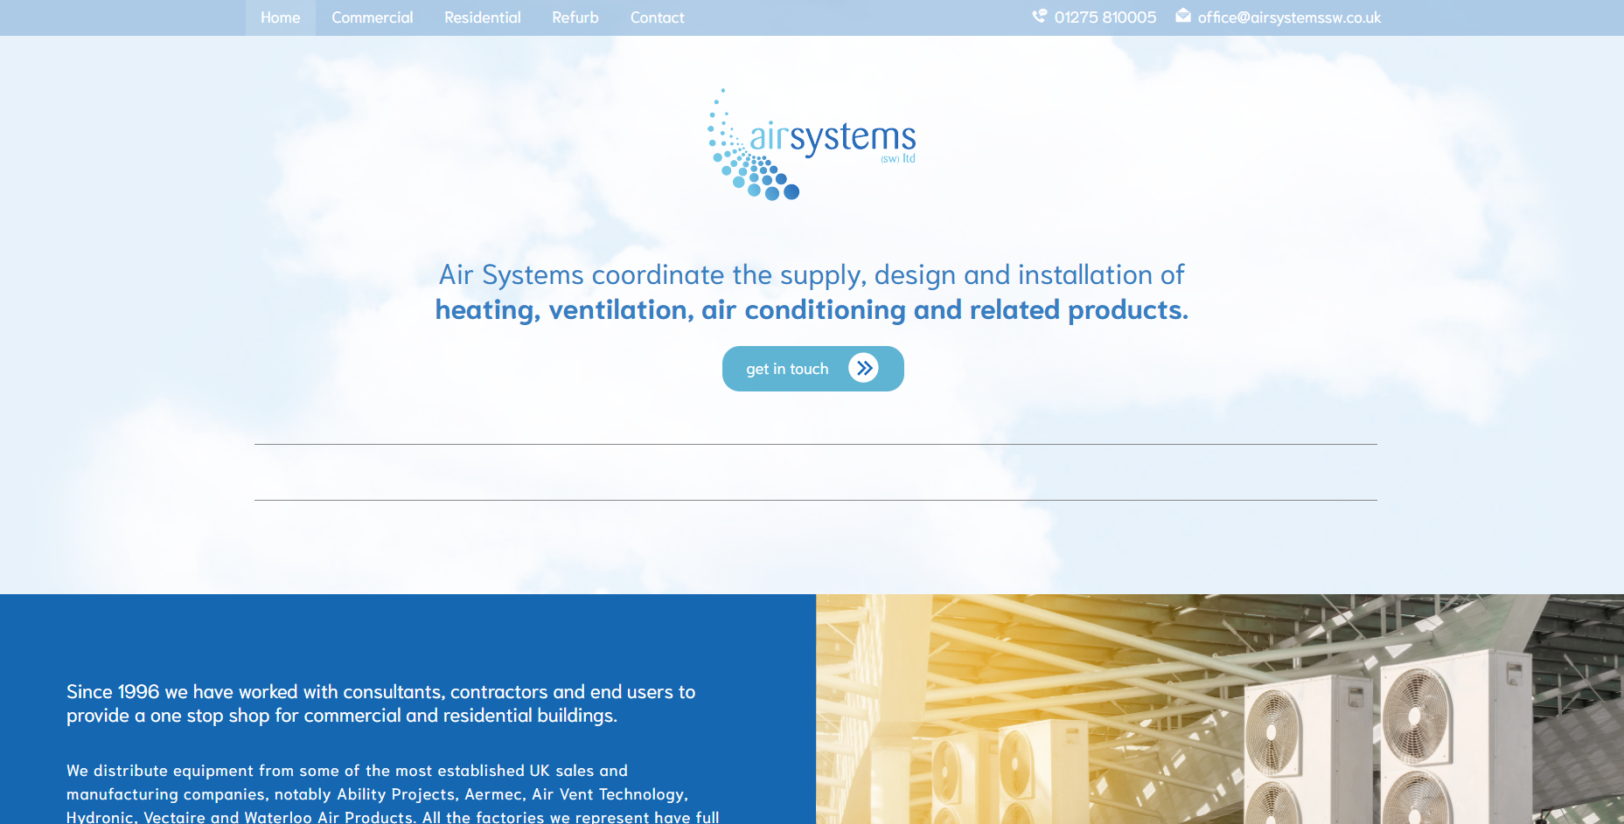The width and height of the screenshot is (1624, 824).
Task: Click the bold 'heating, ventilation, air conditioning' line
Action: (x=811, y=310)
